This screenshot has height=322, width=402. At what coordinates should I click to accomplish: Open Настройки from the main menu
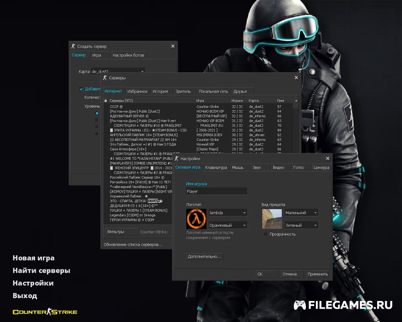(33, 283)
